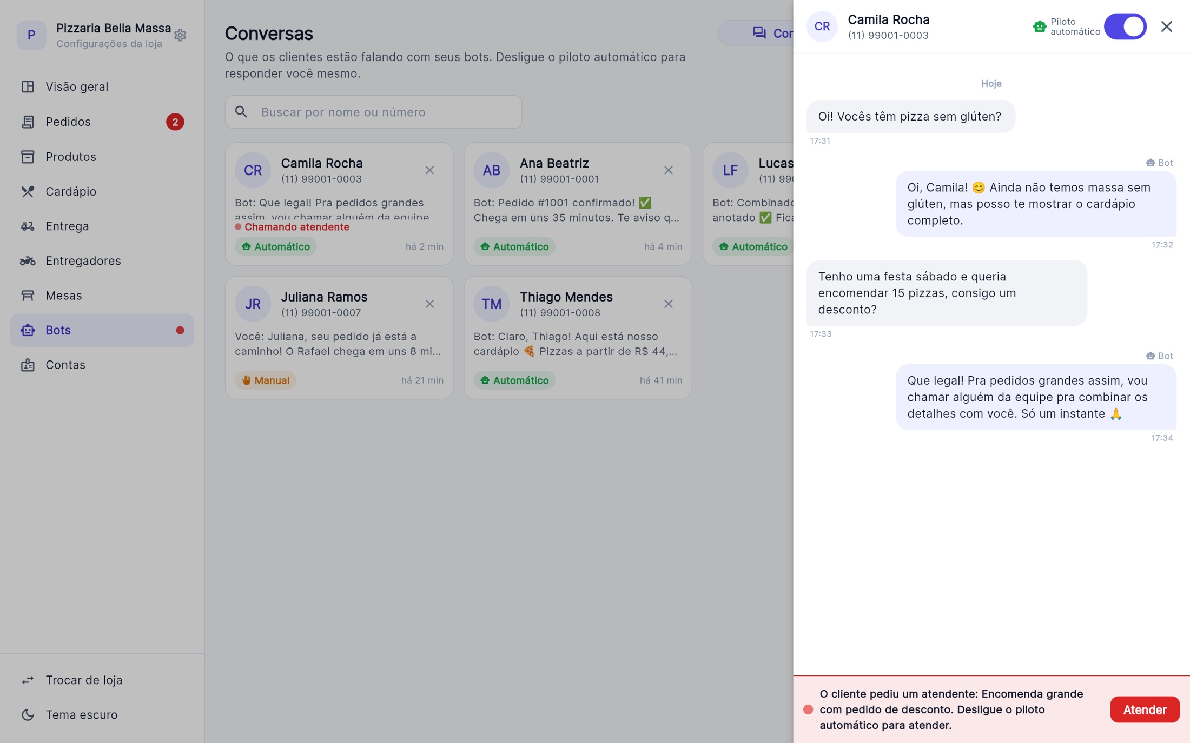Screen dimensions: 1190x743
Task: Click the Cardápio utensils icon
Action: tap(28, 191)
